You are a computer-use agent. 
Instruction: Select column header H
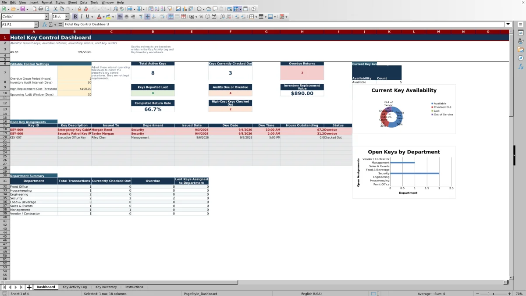302,32
